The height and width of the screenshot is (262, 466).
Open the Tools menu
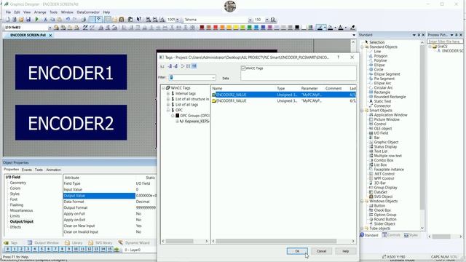[x=53, y=12]
